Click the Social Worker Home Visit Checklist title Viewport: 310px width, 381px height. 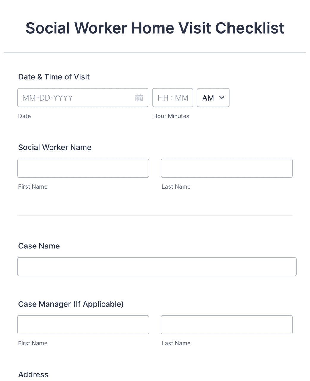[155, 28]
